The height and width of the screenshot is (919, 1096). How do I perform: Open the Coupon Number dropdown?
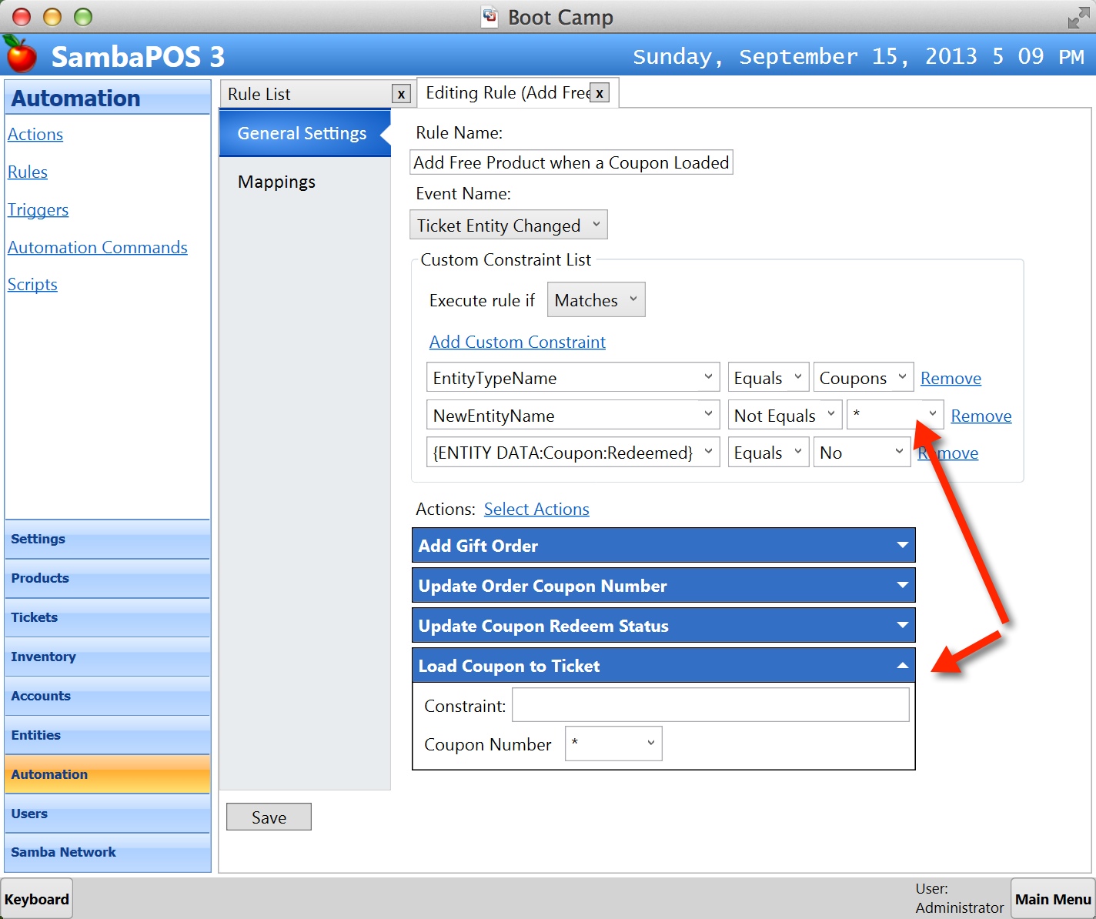click(613, 744)
